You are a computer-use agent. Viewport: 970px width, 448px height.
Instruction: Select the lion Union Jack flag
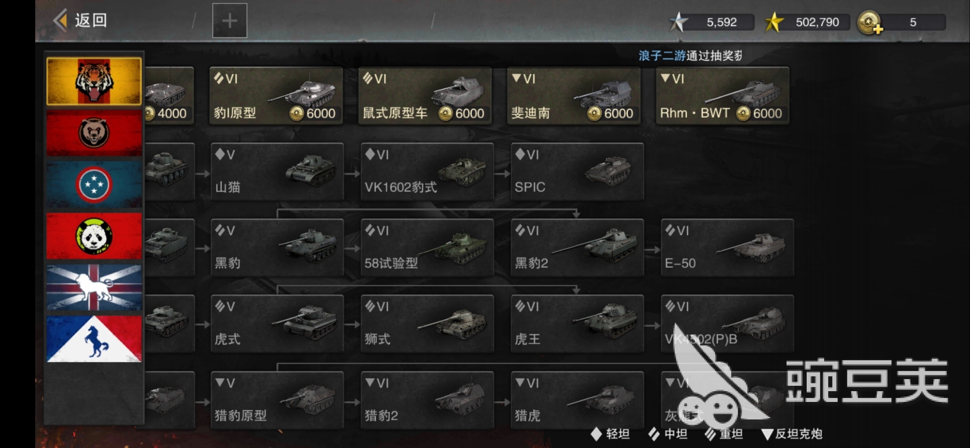click(x=94, y=287)
